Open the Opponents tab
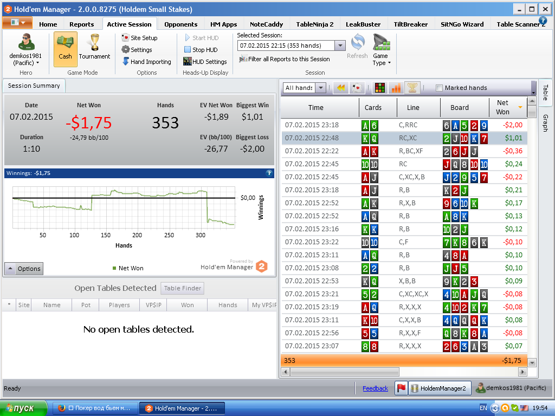The width and height of the screenshot is (555, 416). tap(180, 24)
